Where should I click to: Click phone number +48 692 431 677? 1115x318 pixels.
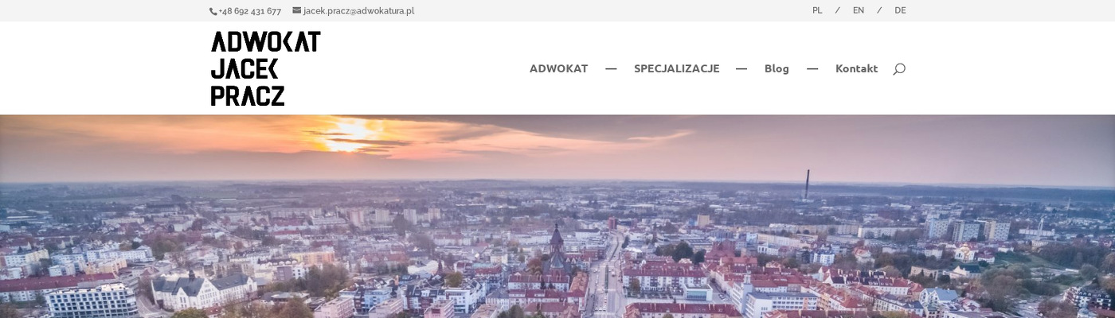coord(250,11)
